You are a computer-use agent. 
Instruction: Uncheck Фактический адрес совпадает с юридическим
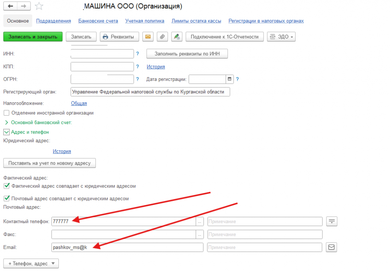(6, 186)
